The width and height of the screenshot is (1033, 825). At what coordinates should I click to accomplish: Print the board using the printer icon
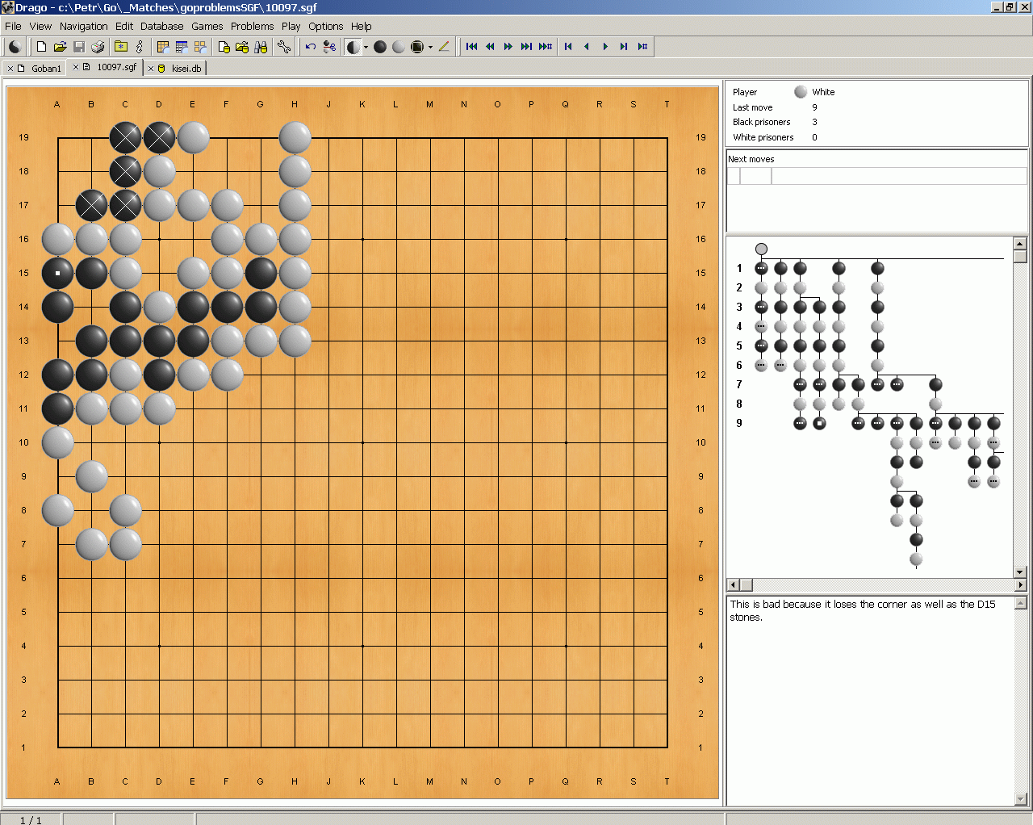tap(98, 47)
